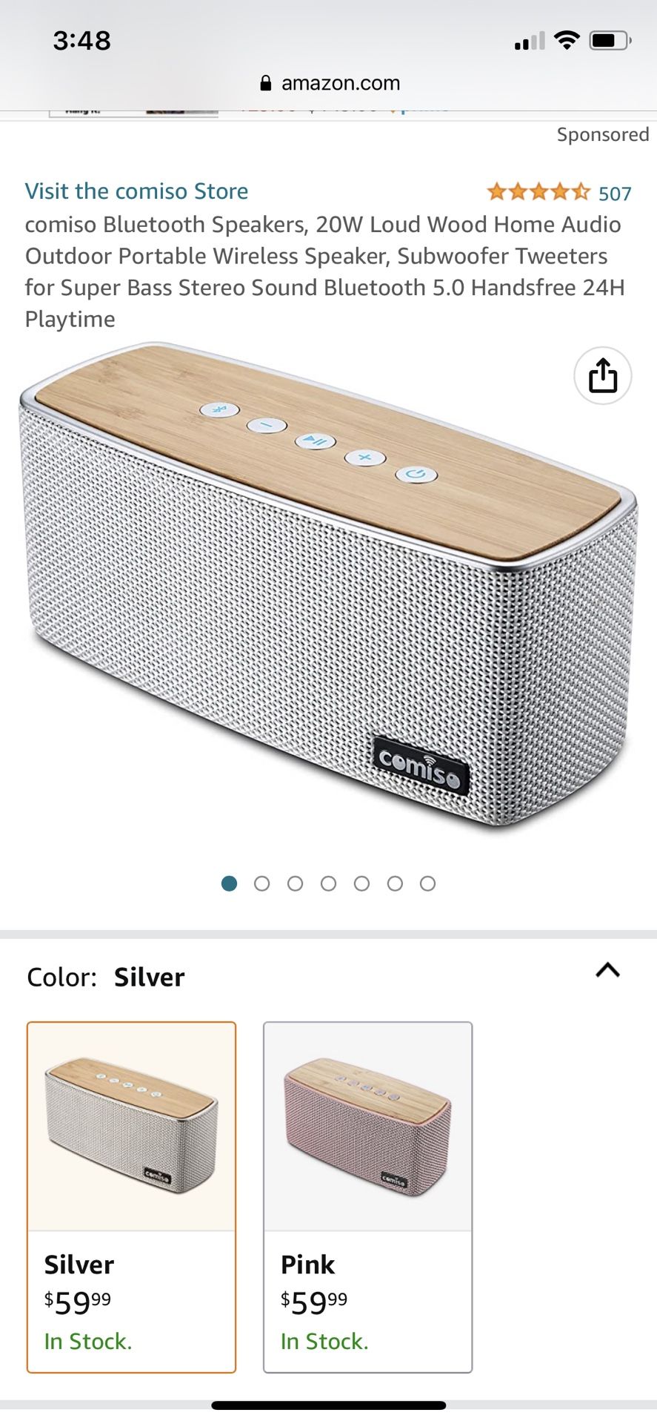Select the last image carousel dot

(x=427, y=883)
